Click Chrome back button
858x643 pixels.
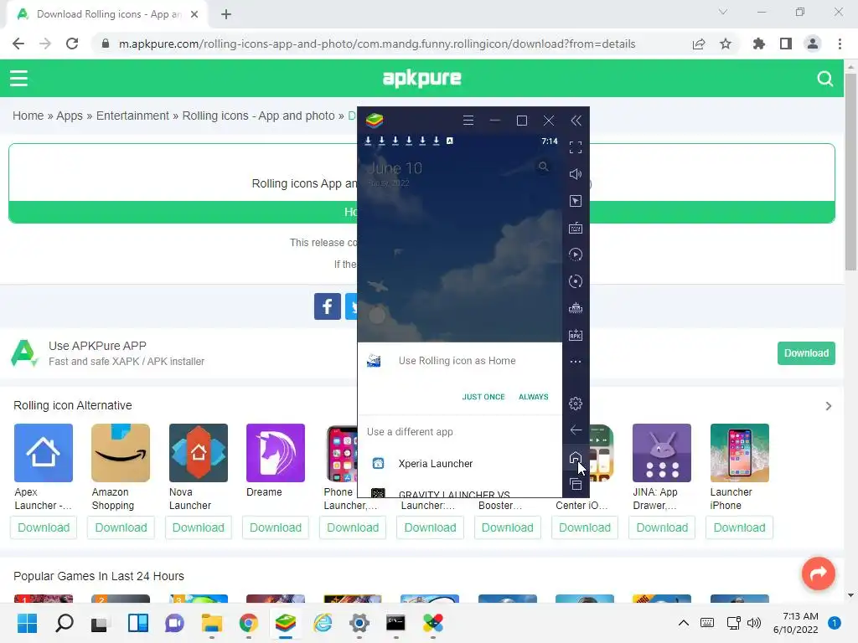point(18,44)
